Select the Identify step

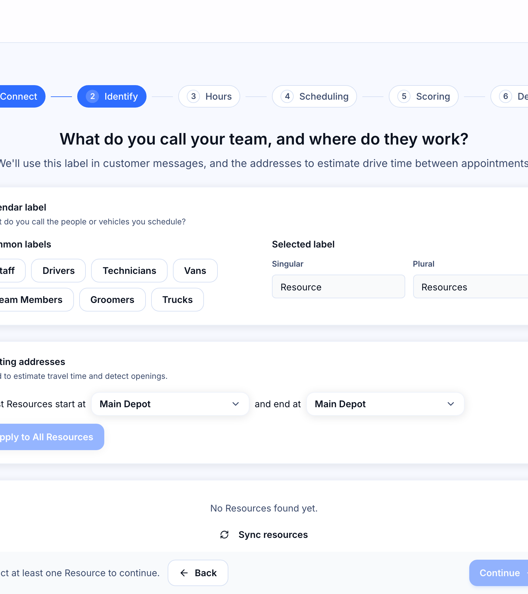coord(112,96)
